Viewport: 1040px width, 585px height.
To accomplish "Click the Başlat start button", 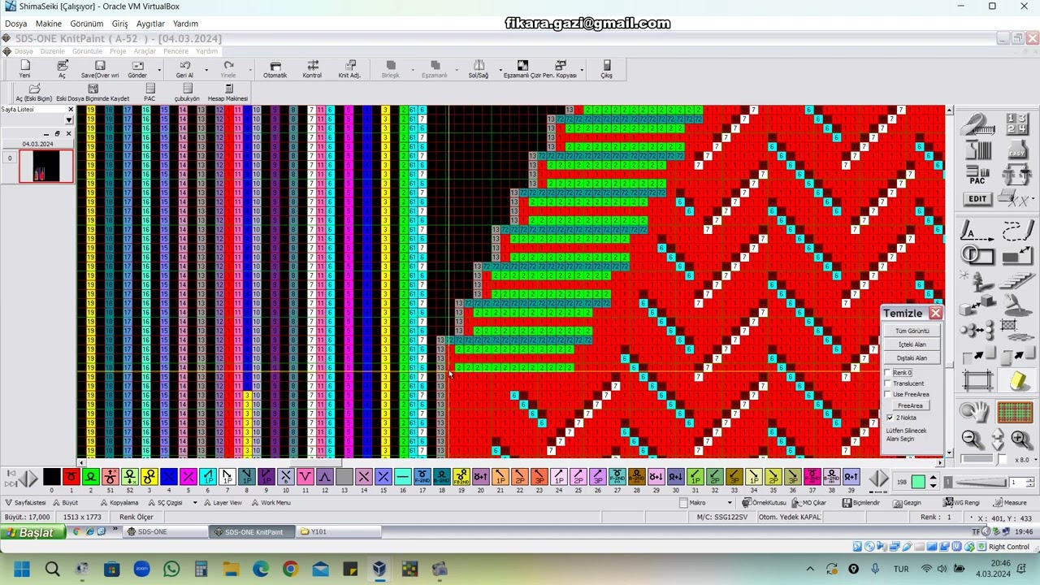I will (32, 532).
